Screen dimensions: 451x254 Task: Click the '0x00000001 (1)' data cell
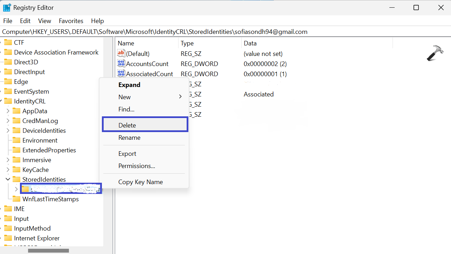click(x=265, y=74)
